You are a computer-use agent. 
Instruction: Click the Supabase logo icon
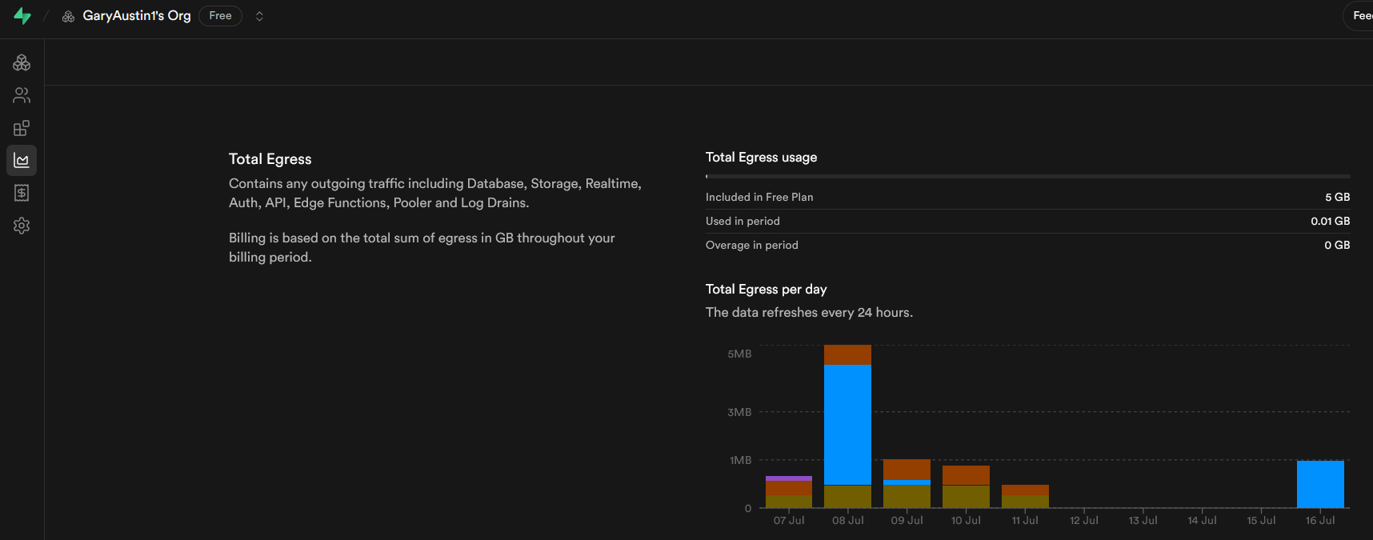(22, 16)
